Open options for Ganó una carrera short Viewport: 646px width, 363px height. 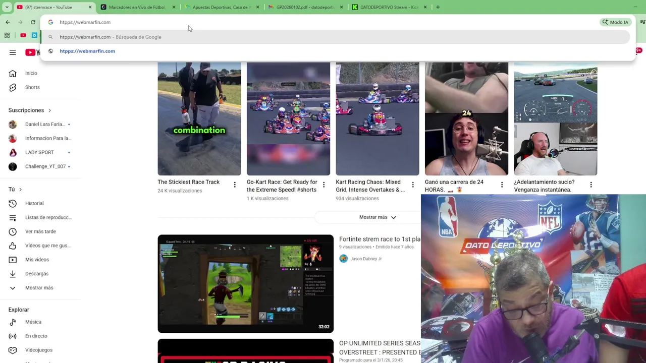click(x=502, y=185)
